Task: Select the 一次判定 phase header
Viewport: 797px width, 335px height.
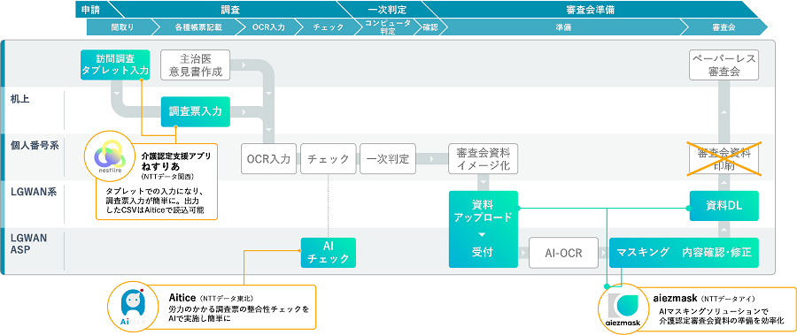Action: (x=387, y=9)
